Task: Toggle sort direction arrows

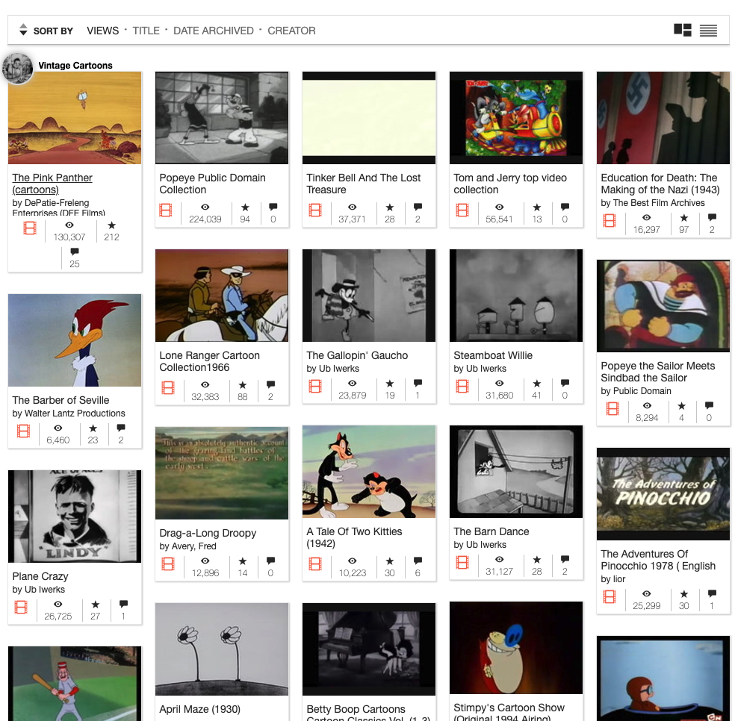Action: [22, 31]
